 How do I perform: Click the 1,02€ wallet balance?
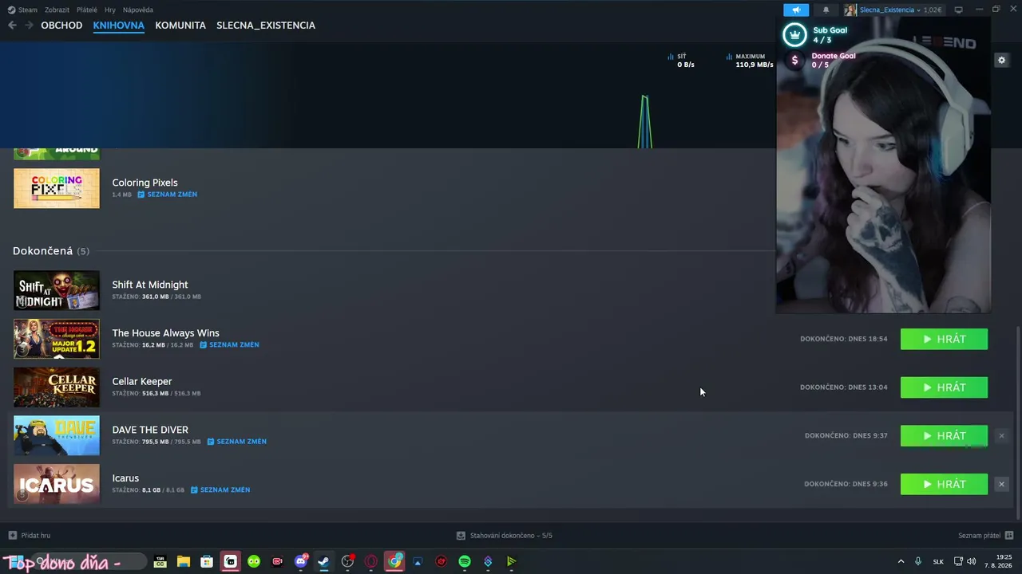click(932, 10)
